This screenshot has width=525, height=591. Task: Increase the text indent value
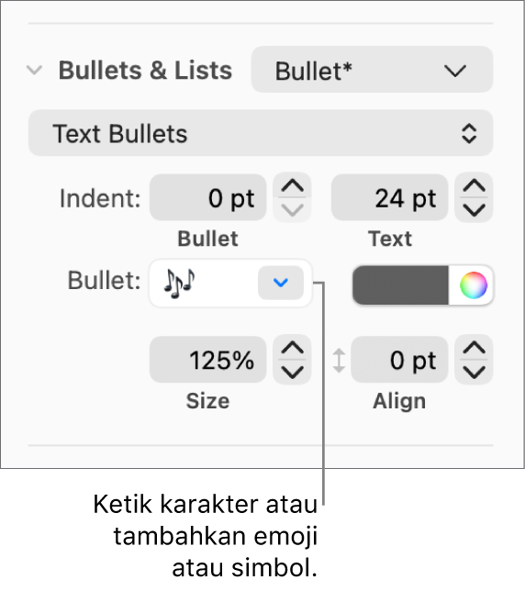(x=474, y=185)
